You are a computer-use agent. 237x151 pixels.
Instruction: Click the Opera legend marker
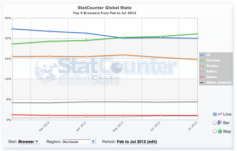(202, 77)
